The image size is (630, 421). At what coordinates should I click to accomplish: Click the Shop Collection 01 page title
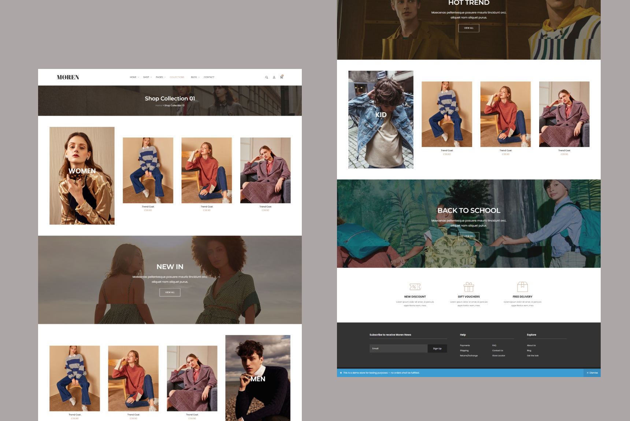pyautogui.click(x=170, y=99)
